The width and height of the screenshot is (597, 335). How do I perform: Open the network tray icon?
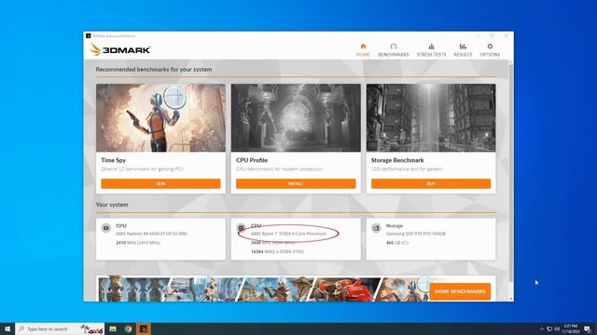pos(549,328)
